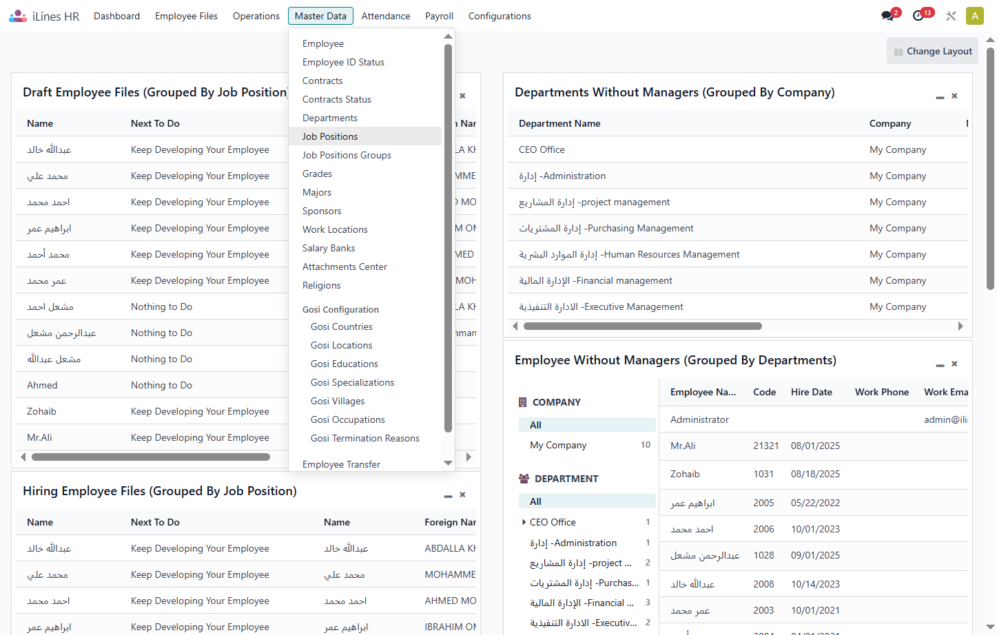Click the Administrator employee row
The width and height of the screenshot is (997, 635).
(x=814, y=419)
